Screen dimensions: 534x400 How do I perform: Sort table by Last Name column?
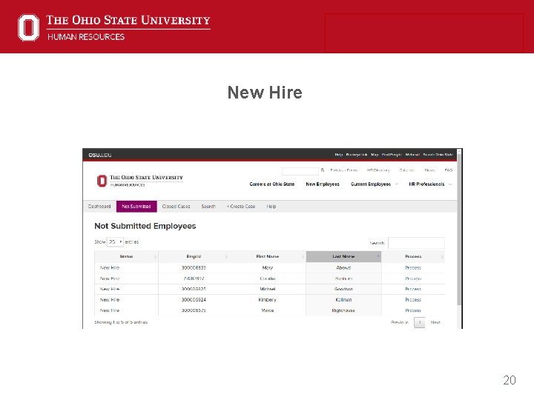click(x=343, y=256)
